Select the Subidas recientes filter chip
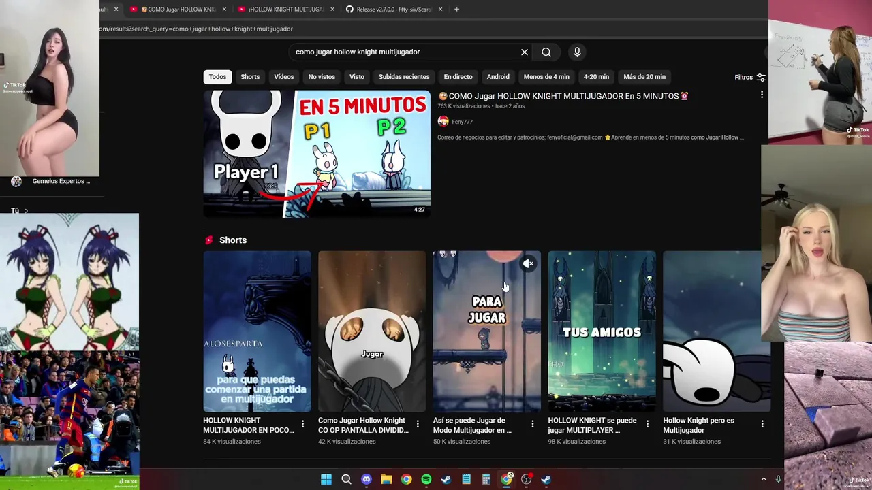Image resolution: width=872 pixels, height=490 pixels. tap(404, 77)
